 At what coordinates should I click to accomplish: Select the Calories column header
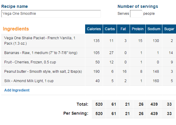point(94,29)
